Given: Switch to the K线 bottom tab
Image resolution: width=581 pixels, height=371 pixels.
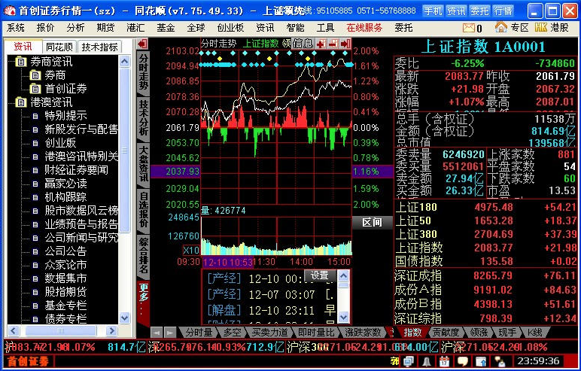Looking at the screenshot, I should tap(534, 333).
